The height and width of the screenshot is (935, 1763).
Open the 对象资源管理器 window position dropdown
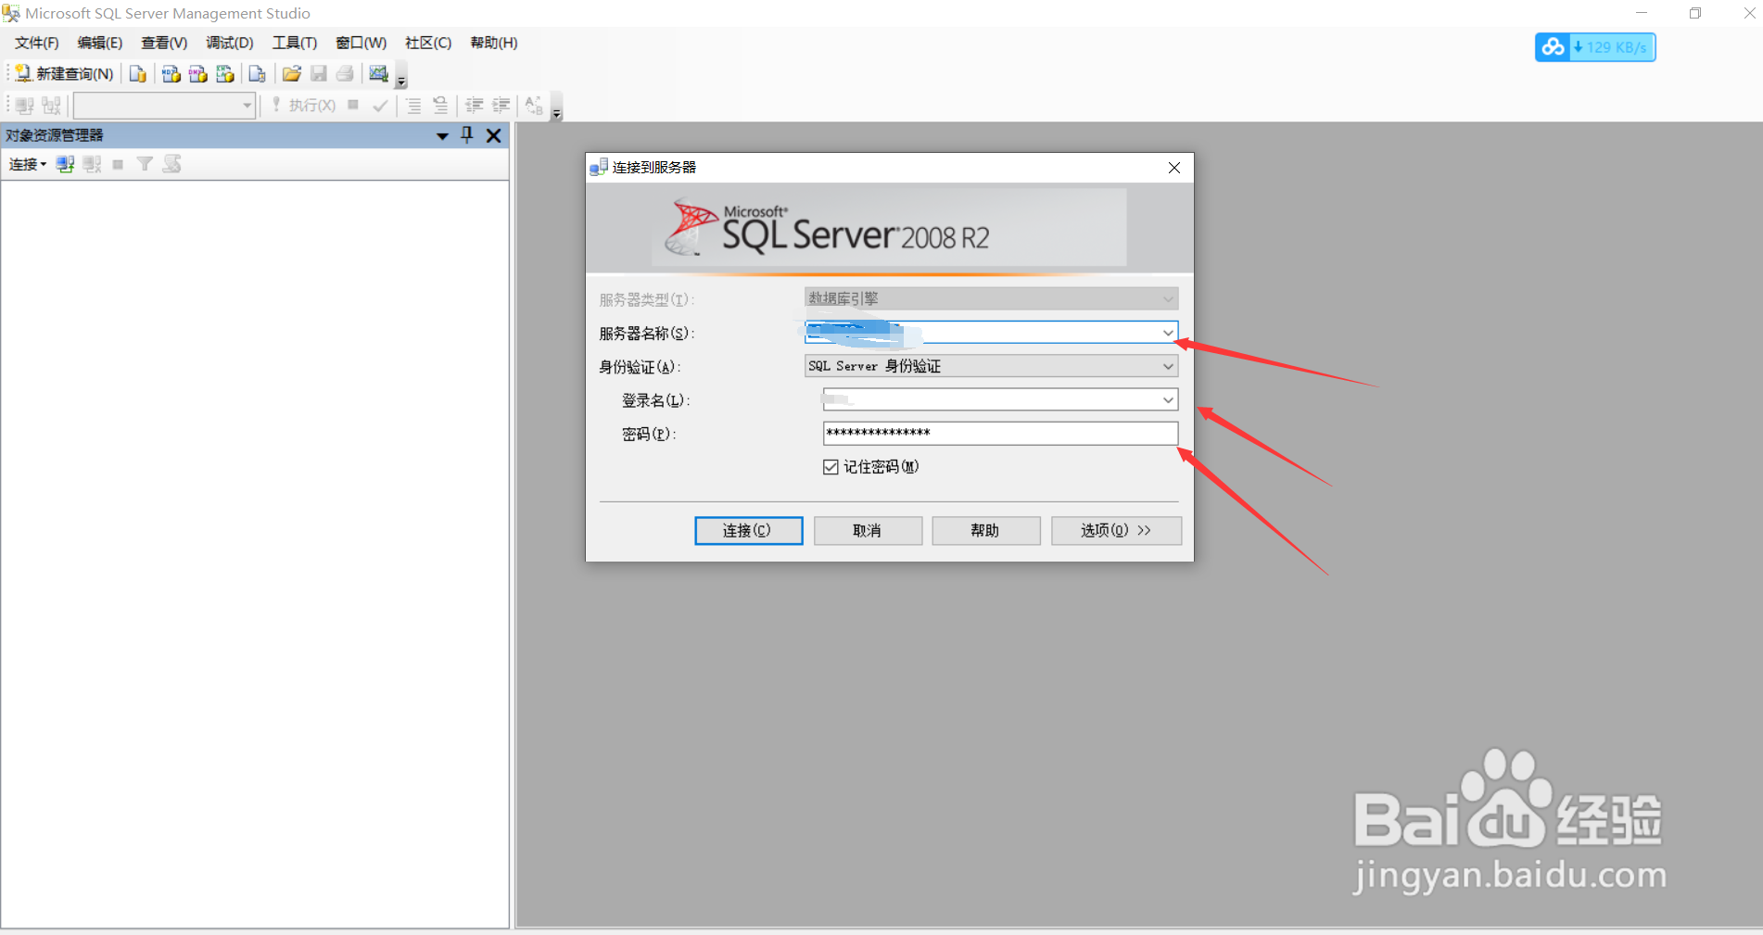(442, 136)
